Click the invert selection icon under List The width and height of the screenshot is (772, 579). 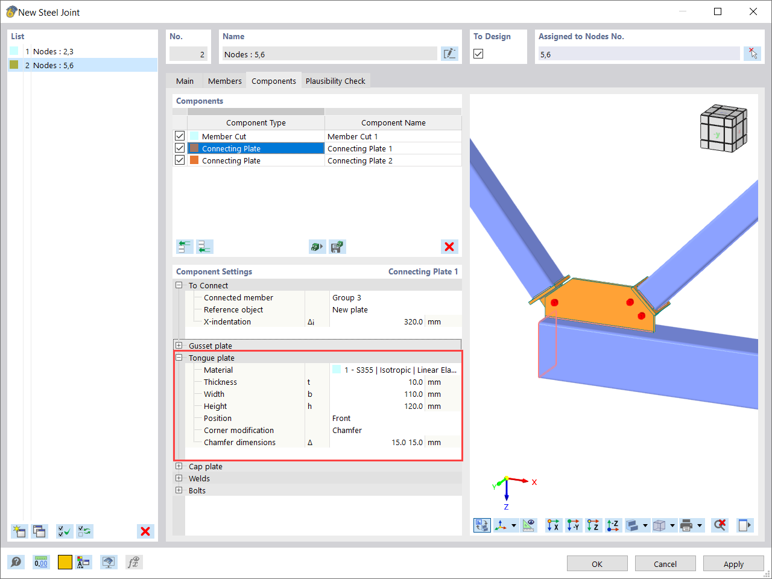click(84, 531)
